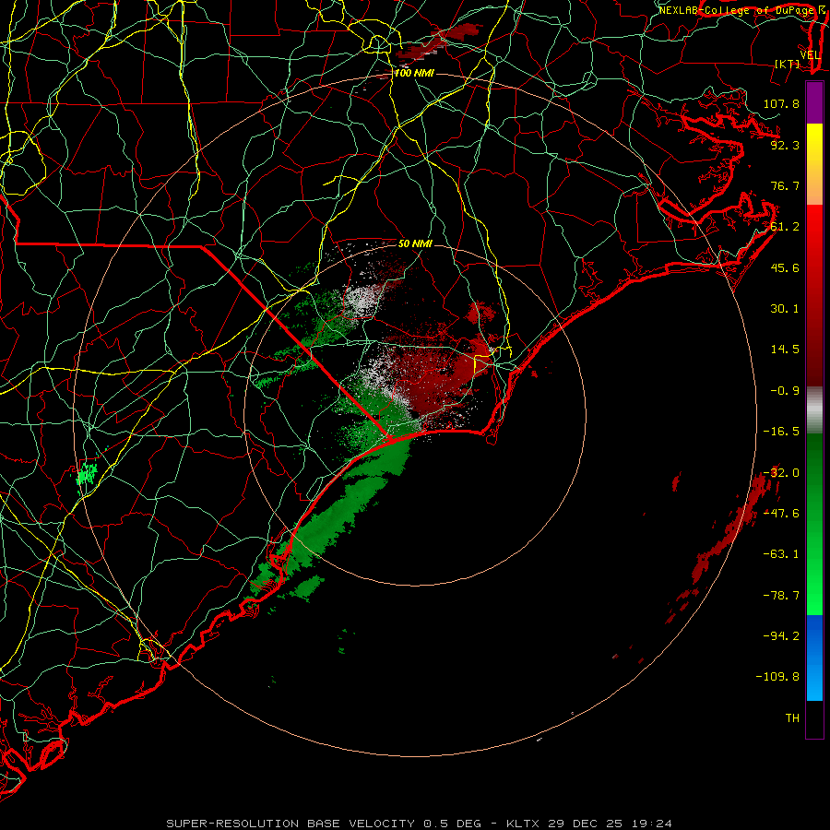Click the 'TH' legend label
The width and height of the screenshot is (830, 830).
[792, 718]
